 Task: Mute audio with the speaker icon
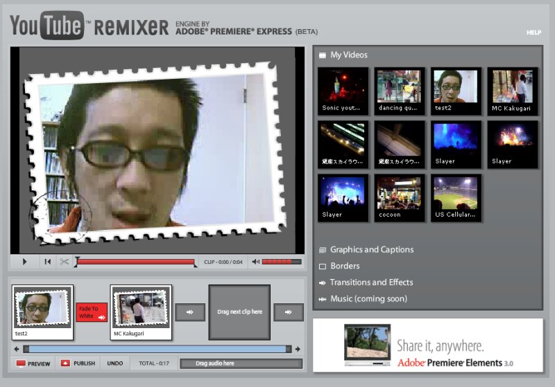pos(256,262)
